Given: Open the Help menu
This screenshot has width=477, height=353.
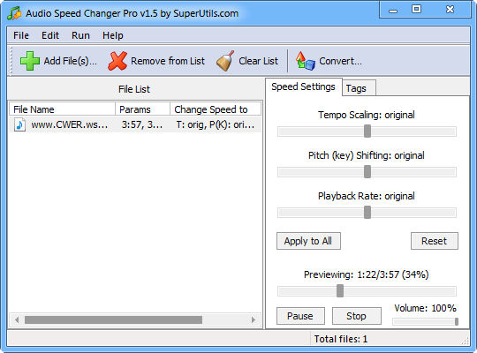Looking at the screenshot, I should 113,35.
